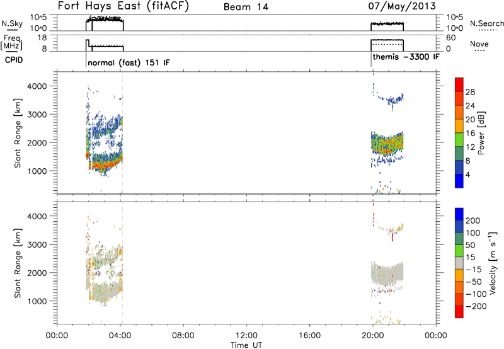
Task: Click the plot title 'Fort Hays East (fitACF)'
Action: tap(123, 6)
